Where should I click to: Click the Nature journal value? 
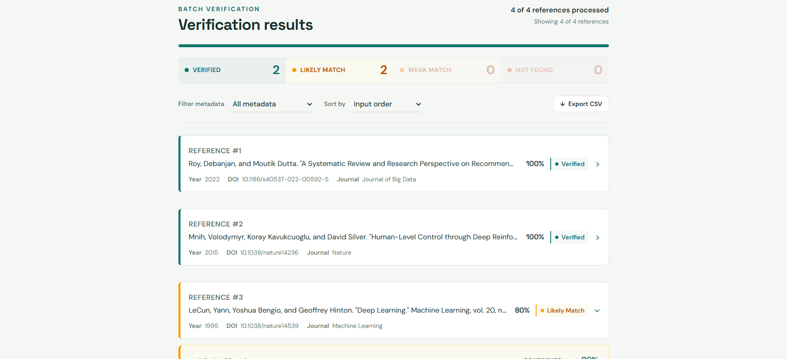[x=342, y=253]
